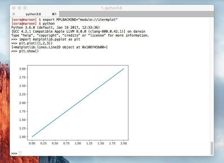224x163 pixels.
Task: Click the 2.00 x-axis label on the plot
Action: [124, 144]
